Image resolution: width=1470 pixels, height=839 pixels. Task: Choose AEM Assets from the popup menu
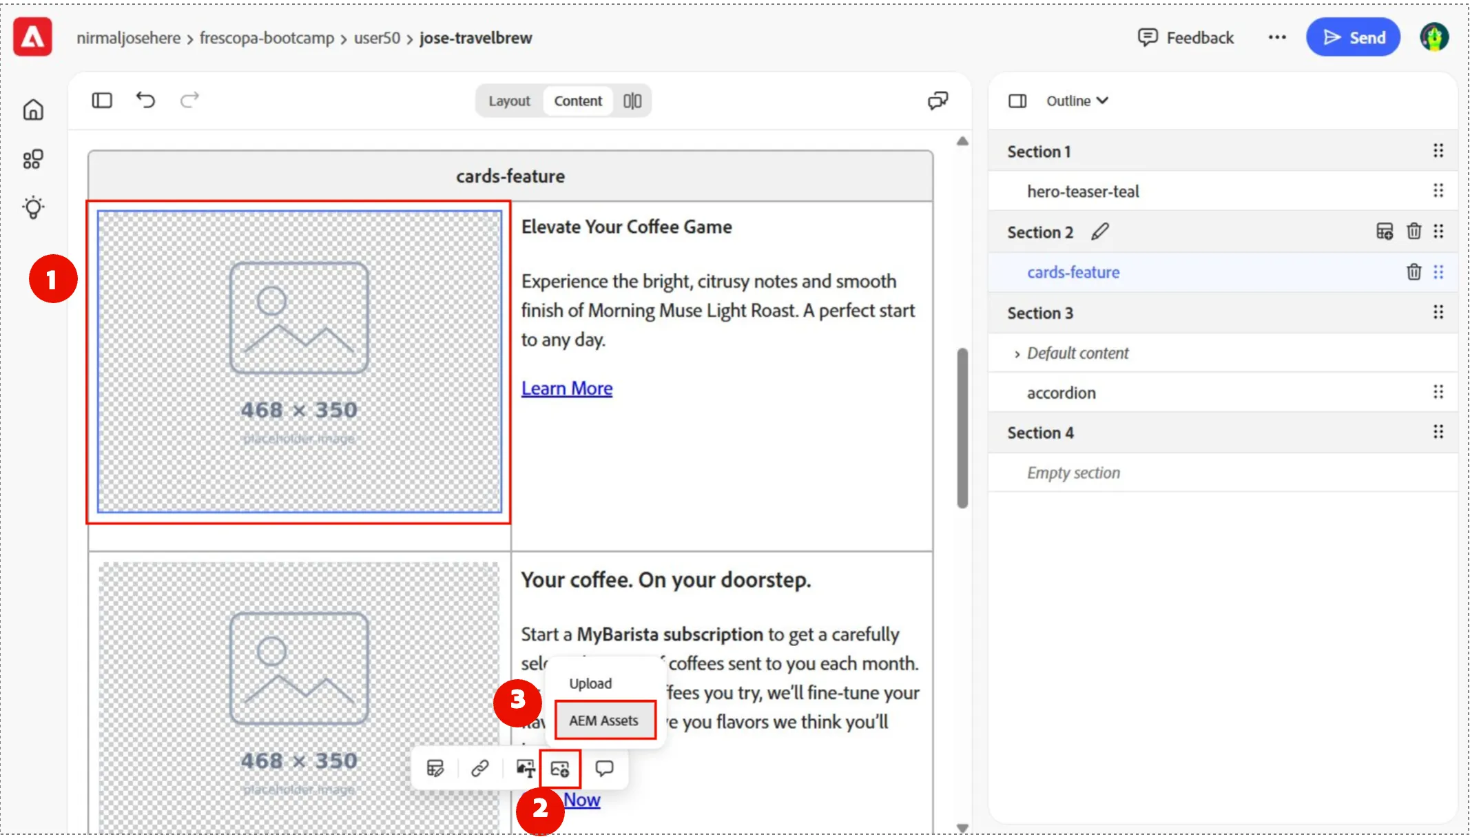pos(604,721)
